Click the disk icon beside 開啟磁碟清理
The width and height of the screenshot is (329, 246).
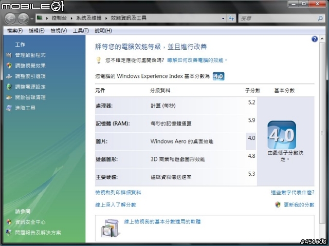click(9, 97)
